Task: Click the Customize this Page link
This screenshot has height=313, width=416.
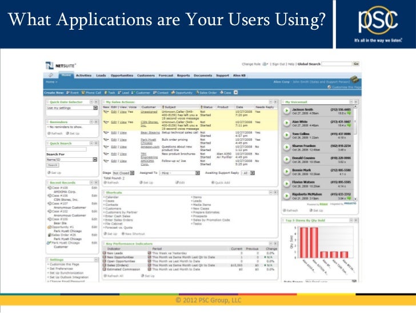Action: 345,87
